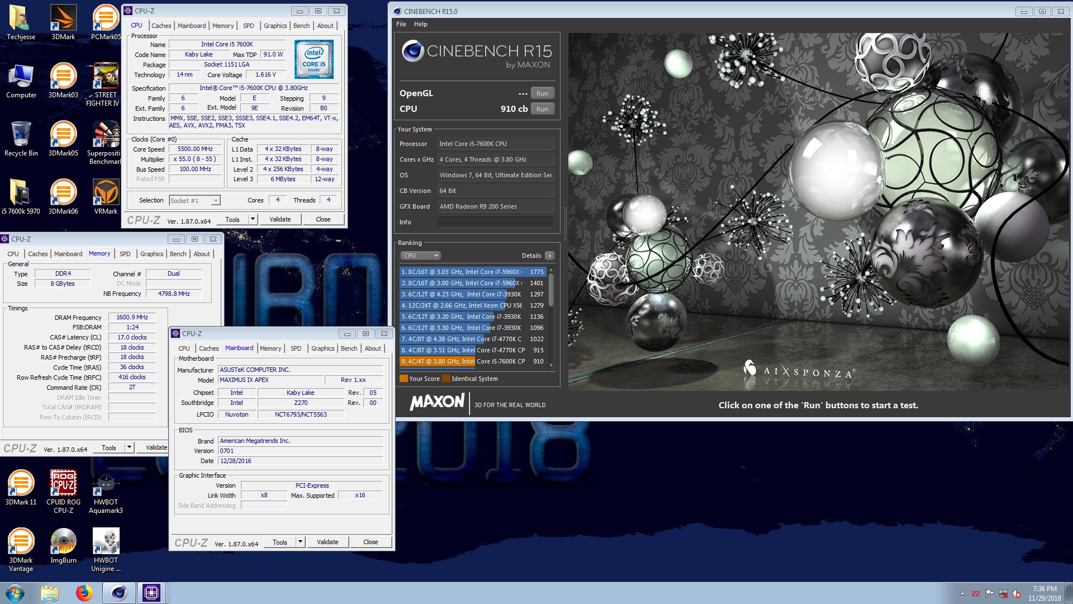Expand the ranking Details arrow
The width and height of the screenshot is (1073, 604).
550,256
